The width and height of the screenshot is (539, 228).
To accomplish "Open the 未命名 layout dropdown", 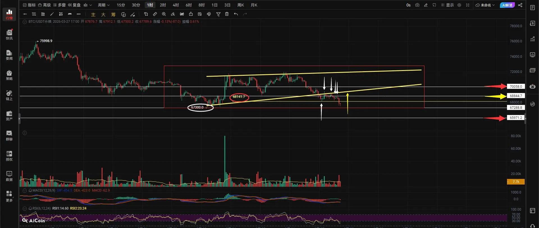I will pyautogui.click(x=485, y=5).
